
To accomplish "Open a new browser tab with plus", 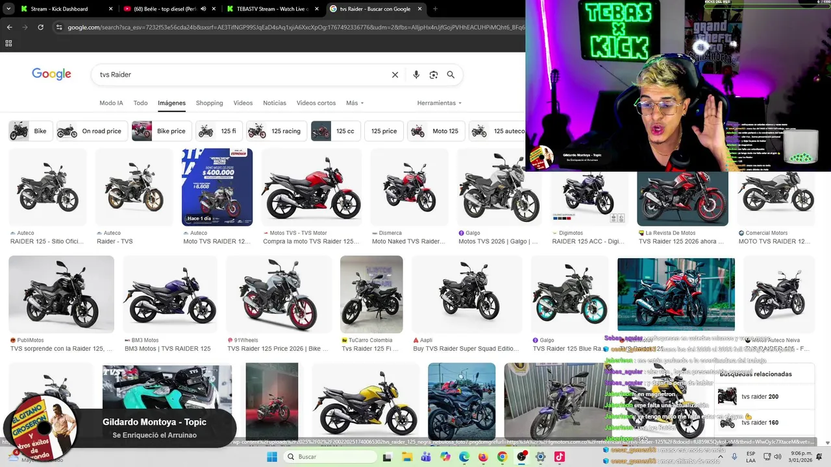I will click(x=435, y=9).
